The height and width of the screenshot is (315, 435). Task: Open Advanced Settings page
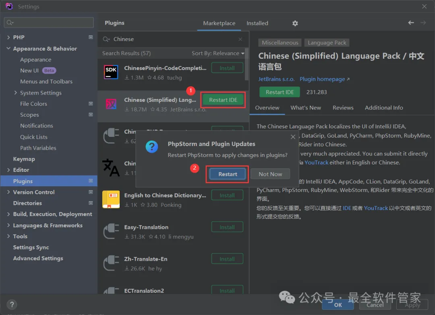point(38,258)
